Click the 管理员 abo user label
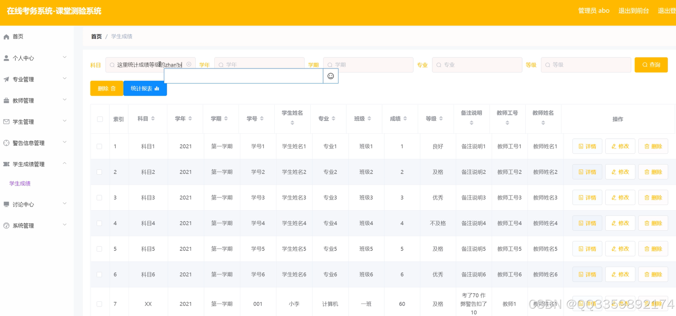Viewport: 676px width, 316px height. click(594, 11)
